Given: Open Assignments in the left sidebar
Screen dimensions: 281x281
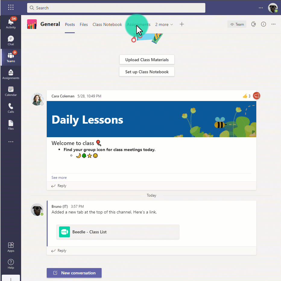Looking at the screenshot, I should [x=11, y=74].
